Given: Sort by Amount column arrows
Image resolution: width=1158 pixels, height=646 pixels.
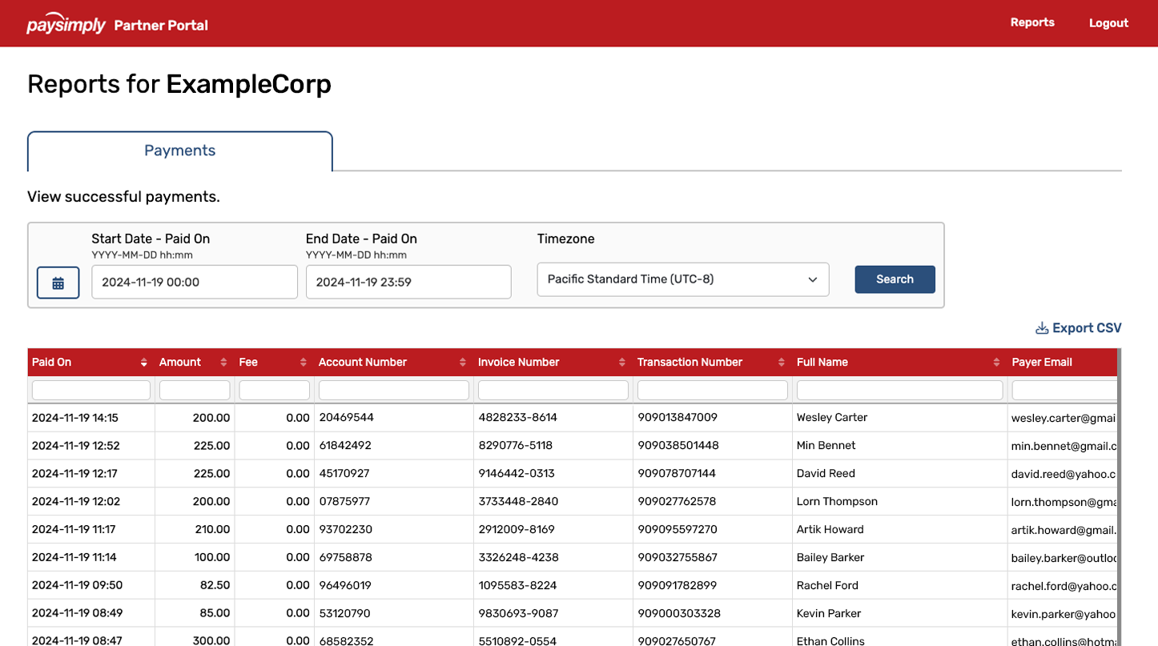Looking at the screenshot, I should [x=223, y=363].
